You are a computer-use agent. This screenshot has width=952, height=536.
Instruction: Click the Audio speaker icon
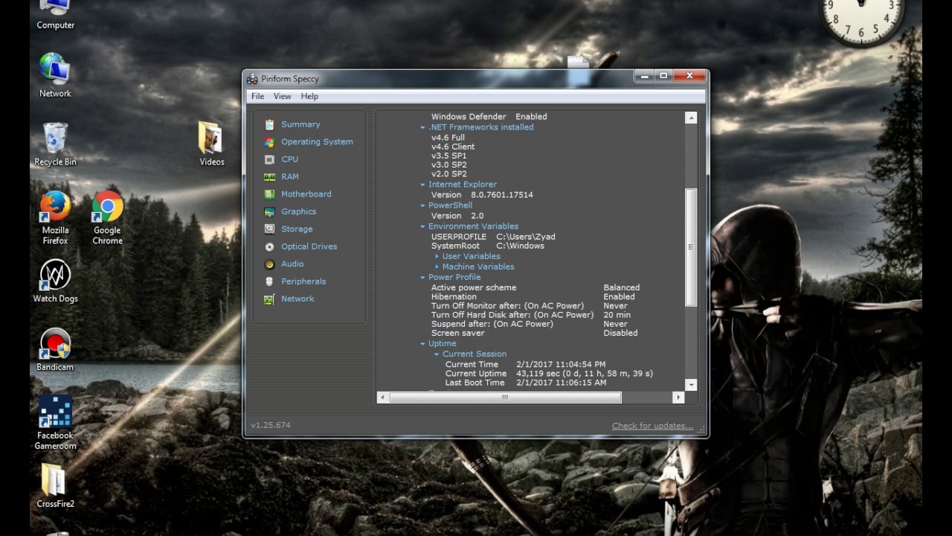click(269, 264)
